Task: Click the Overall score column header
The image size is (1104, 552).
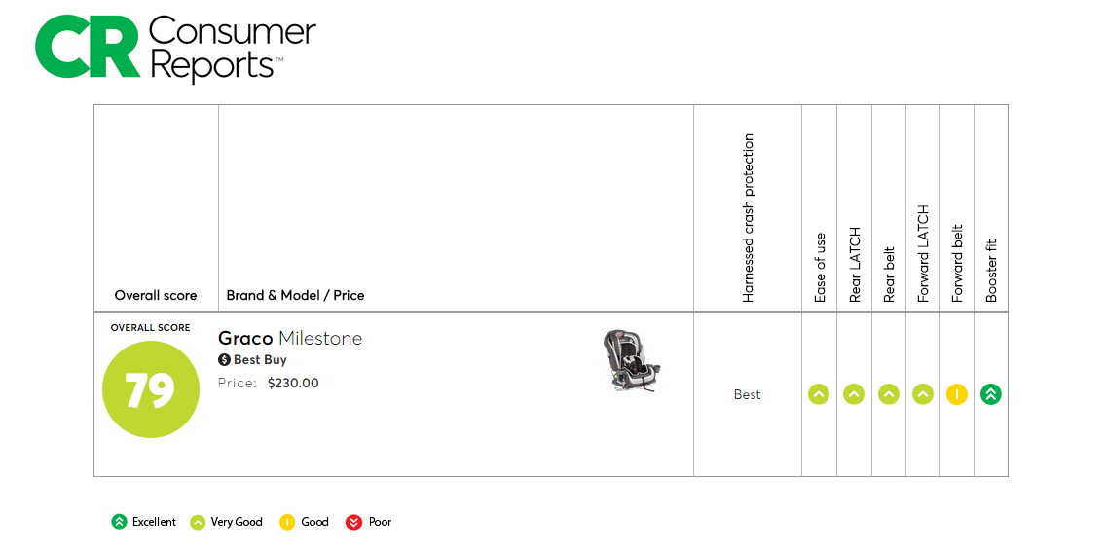Action: [156, 295]
